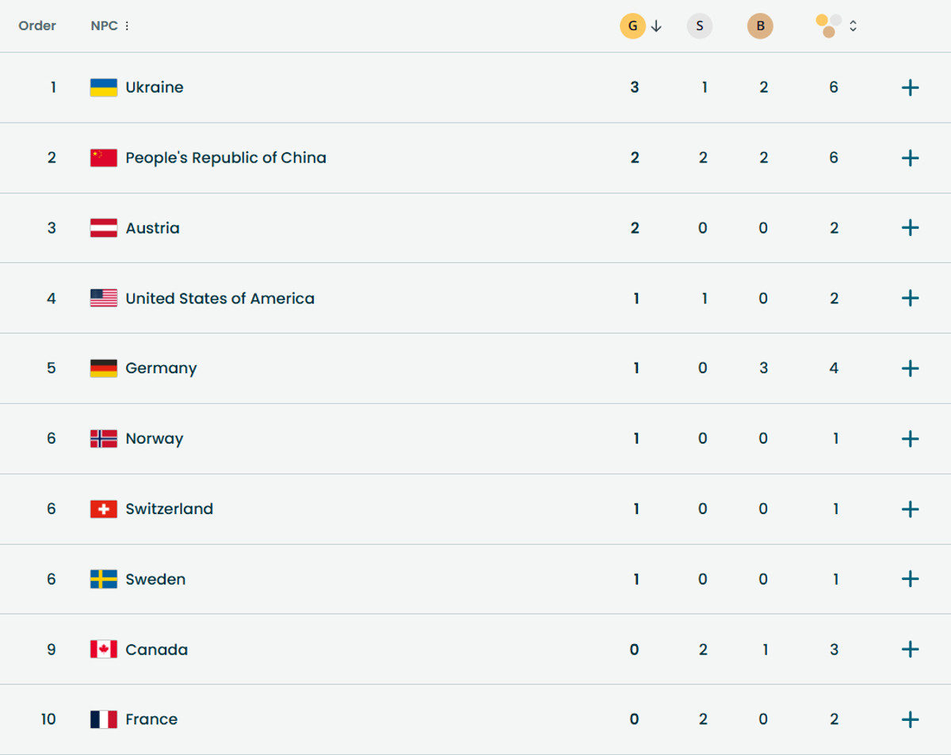Expand Ukraine medal details
The image size is (951, 755).
911,87
